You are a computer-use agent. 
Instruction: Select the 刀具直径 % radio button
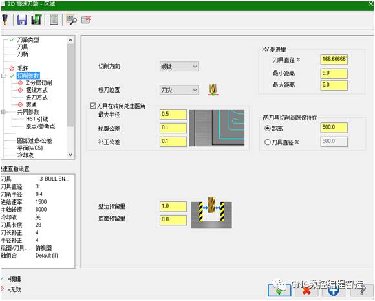coord(268,142)
